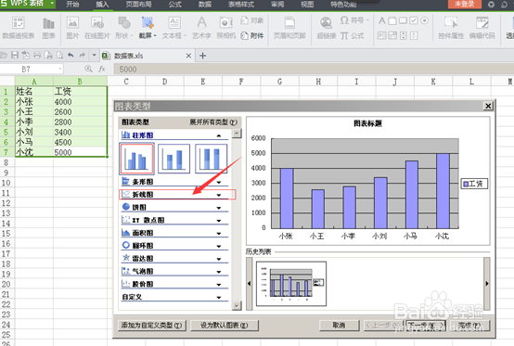This screenshot has height=346, width=514.
Task: Switch to the Review (审阅) ribbon tab
Action: pos(277,5)
